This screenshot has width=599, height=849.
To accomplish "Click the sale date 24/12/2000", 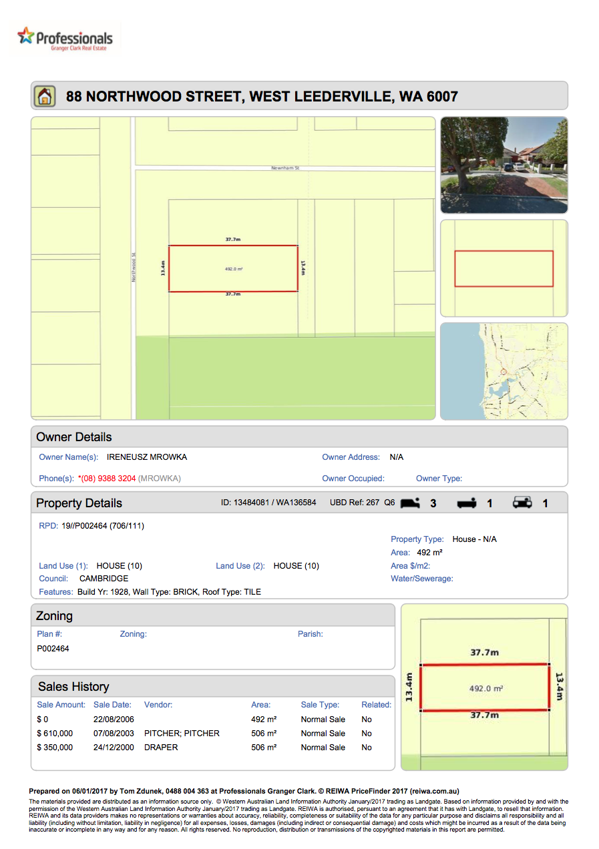I will (114, 748).
